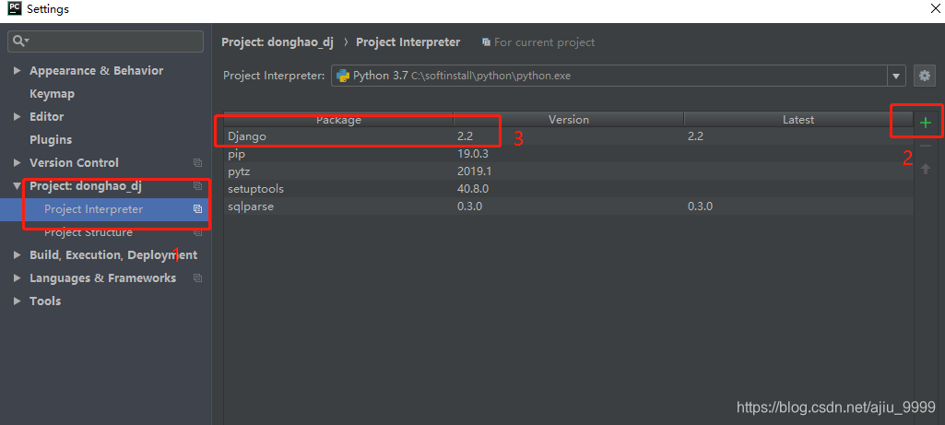Screen dimensions: 945x425
Task: Click the copy icon beside Languages & Frameworks
Action: [x=197, y=277]
